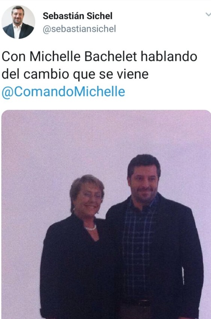
Task: Open the Sebastián Sichel display name
Action: point(77,16)
